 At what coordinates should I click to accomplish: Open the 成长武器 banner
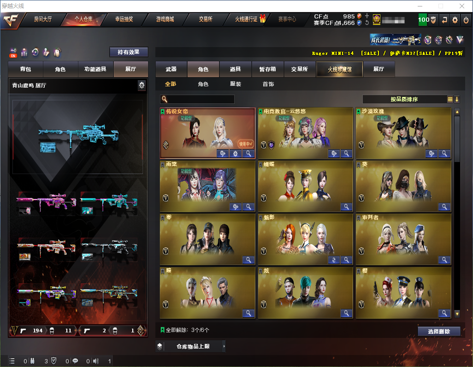point(396,40)
